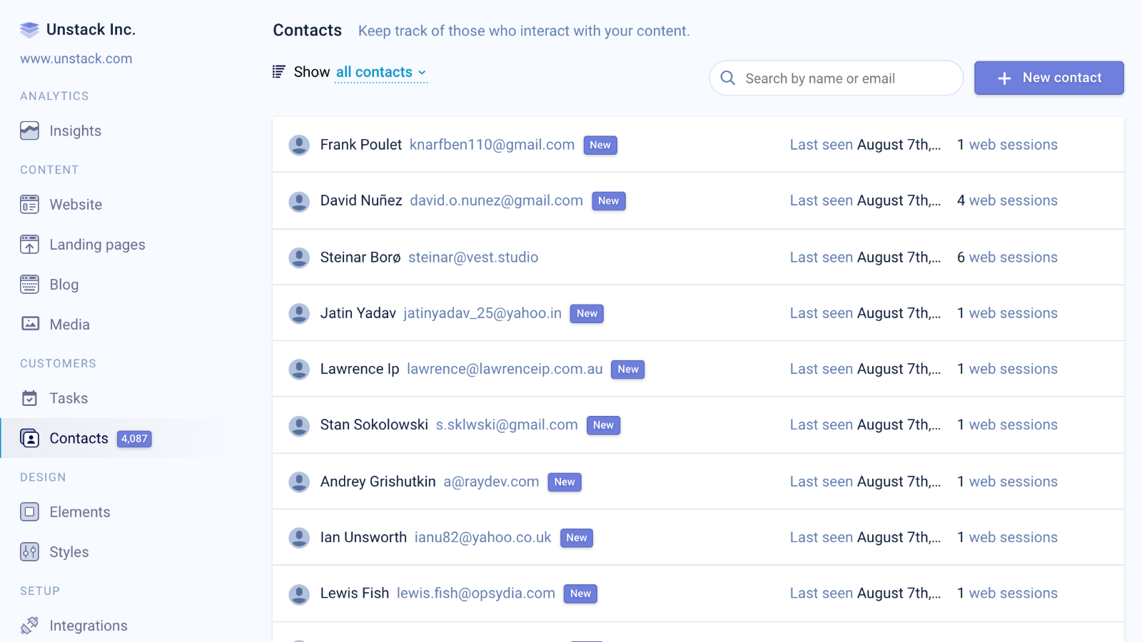Open the Elements design icon
The height and width of the screenshot is (642, 1142).
click(29, 511)
